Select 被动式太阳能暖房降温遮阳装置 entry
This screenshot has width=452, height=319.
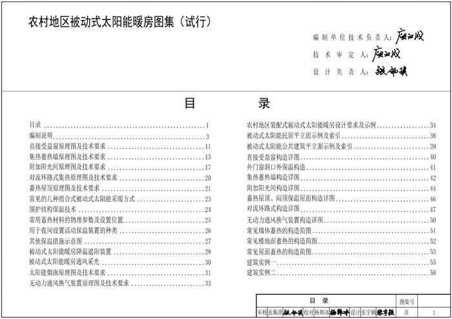click(120, 252)
